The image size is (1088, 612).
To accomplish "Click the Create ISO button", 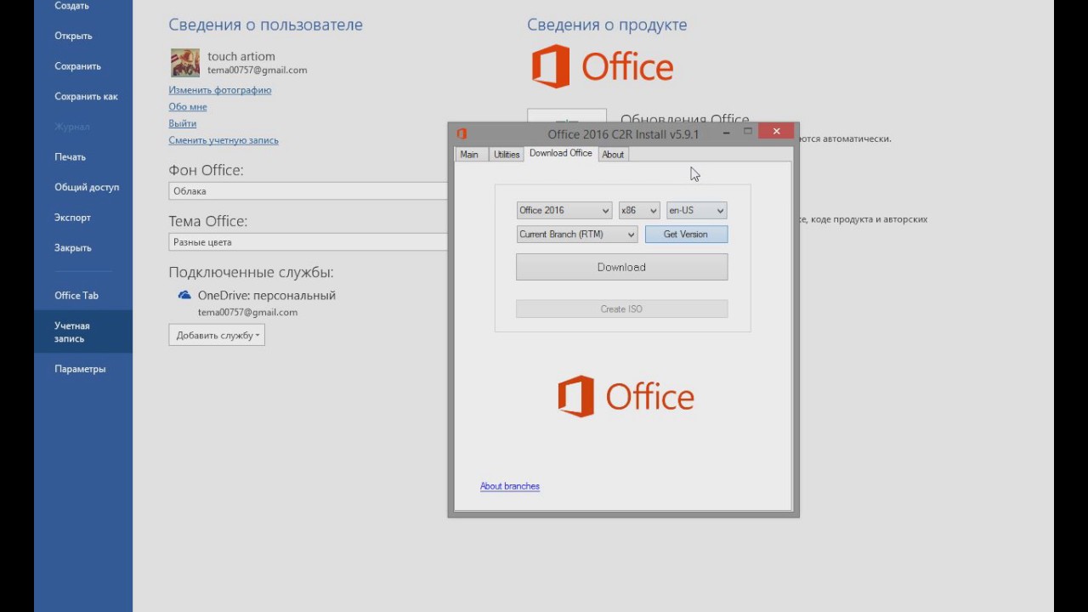I will tap(622, 309).
